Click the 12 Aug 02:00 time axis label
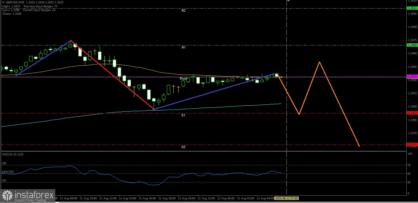418x203 pixels. (x=246, y=198)
